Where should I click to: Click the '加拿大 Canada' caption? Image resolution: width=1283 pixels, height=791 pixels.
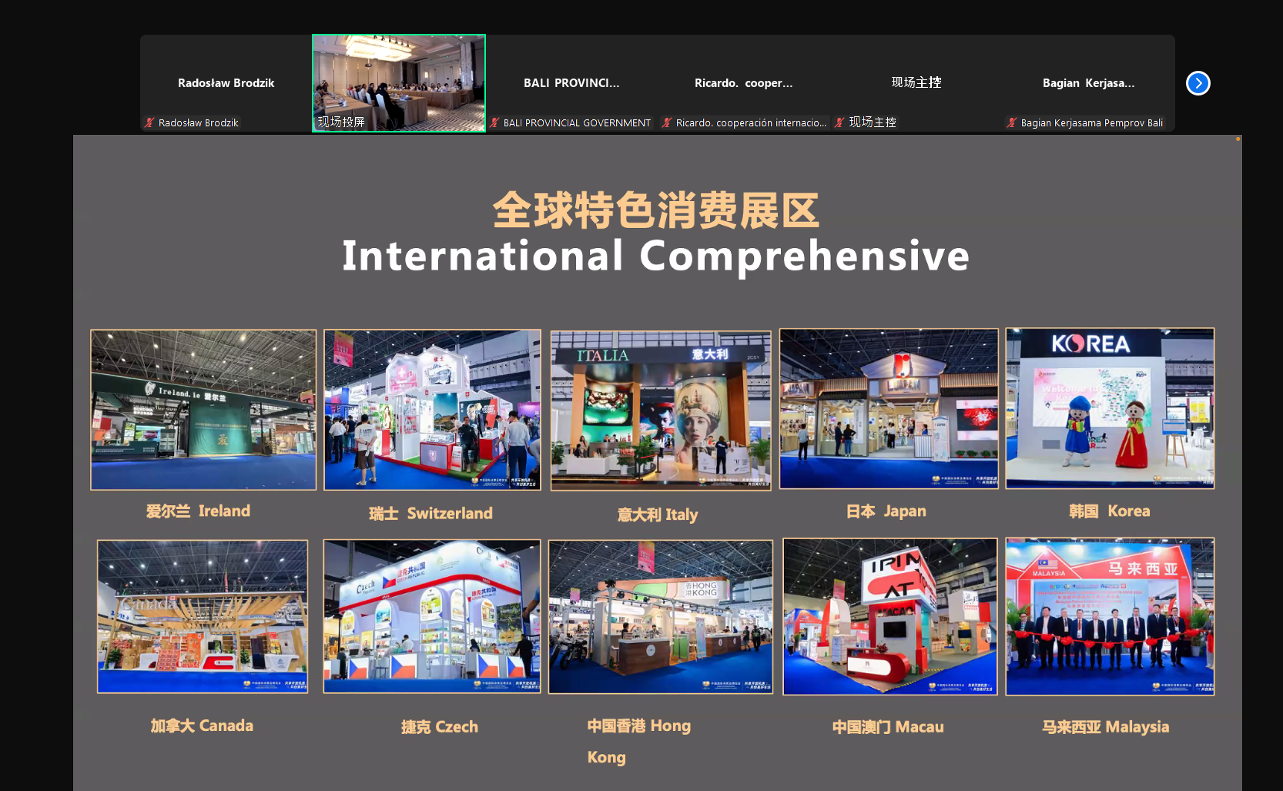coord(202,726)
